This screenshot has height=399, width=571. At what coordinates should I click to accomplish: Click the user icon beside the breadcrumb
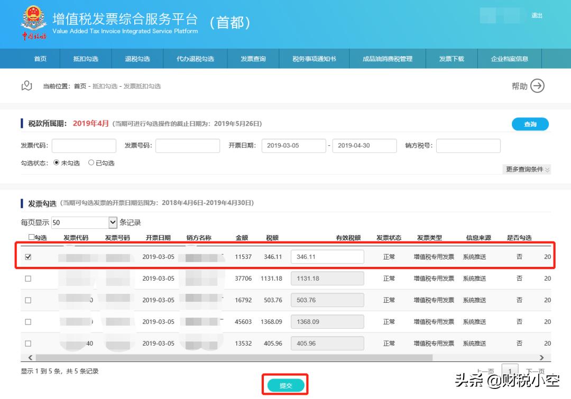[x=25, y=86]
